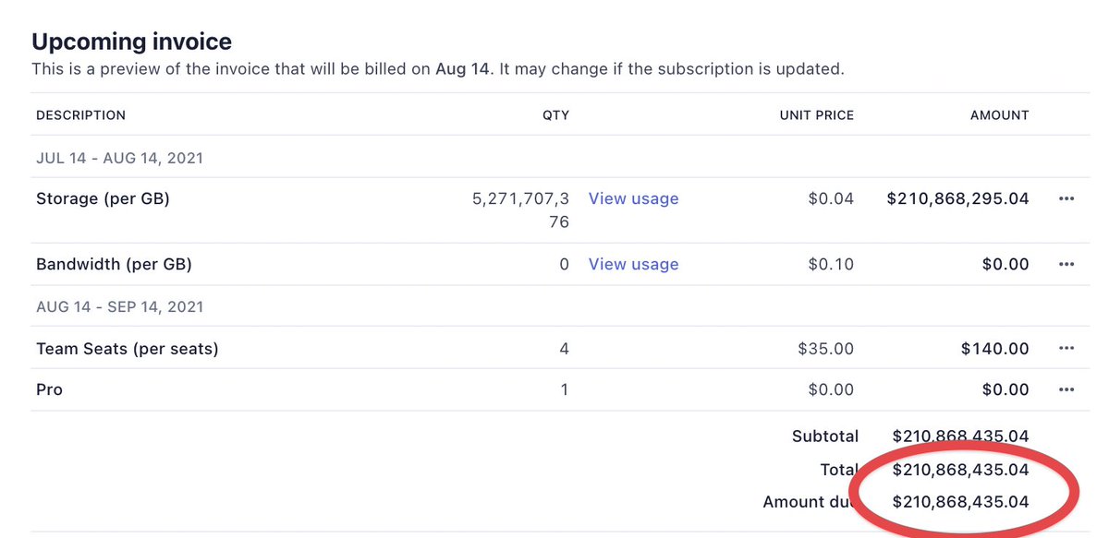Screen dimensions: 1109x538
Task: Click the AUG 14 - SEP 14, 2021 period label
Action: coord(119,306)
